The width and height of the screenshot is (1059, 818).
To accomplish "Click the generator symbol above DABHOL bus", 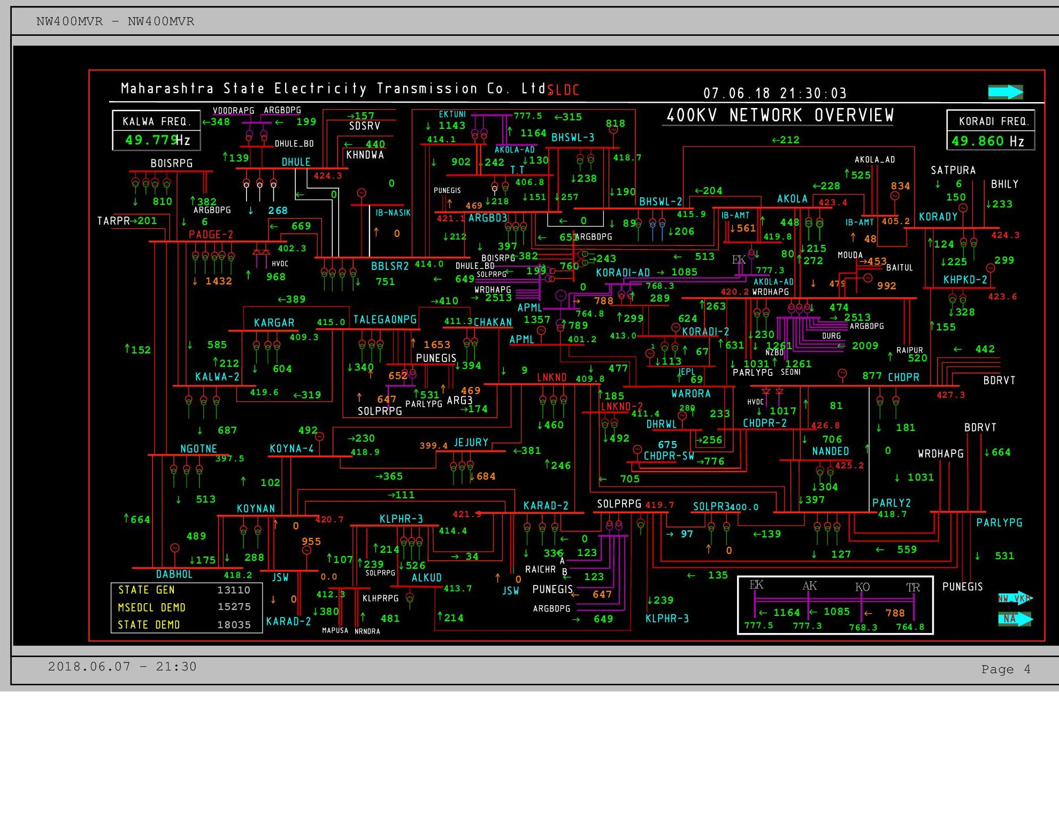I will (174, 548).
